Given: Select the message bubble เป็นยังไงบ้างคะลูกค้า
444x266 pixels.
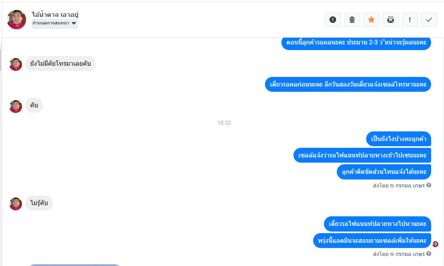Looking at the screenshot, I should (x=399, y=139).
